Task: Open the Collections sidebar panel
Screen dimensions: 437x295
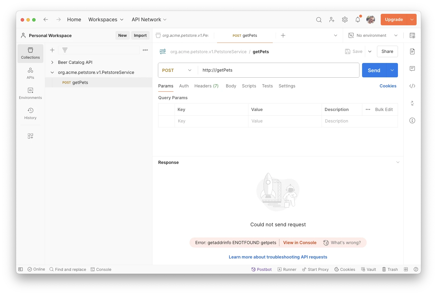Action: [30, 53]
